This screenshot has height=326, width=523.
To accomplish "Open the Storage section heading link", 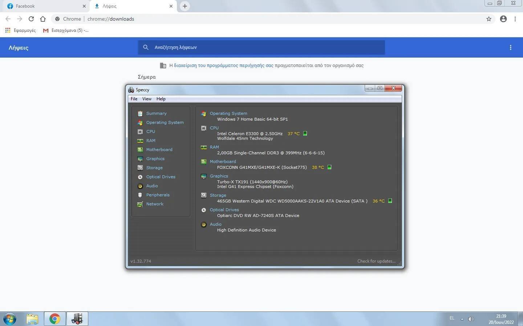I will pyautogui.click(x=218, y=195).
